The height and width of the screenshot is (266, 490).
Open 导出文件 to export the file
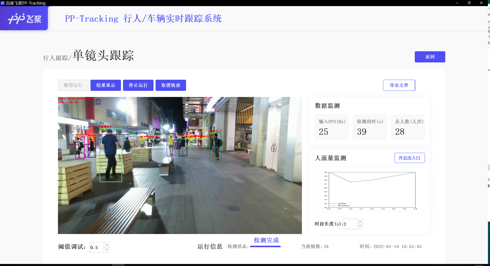399,85
